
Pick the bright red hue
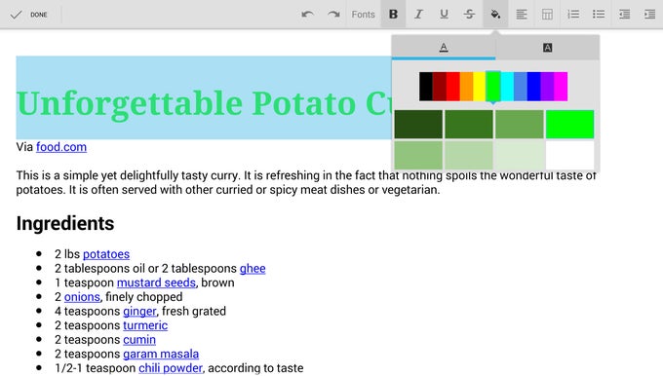[452, 86]
